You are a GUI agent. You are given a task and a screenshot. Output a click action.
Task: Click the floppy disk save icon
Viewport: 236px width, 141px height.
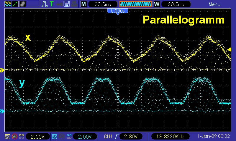tap(67, 4)
